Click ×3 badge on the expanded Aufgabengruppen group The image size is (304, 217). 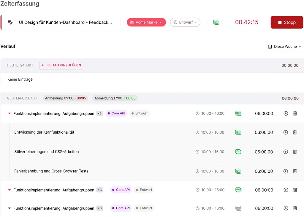tap(99, 113)
